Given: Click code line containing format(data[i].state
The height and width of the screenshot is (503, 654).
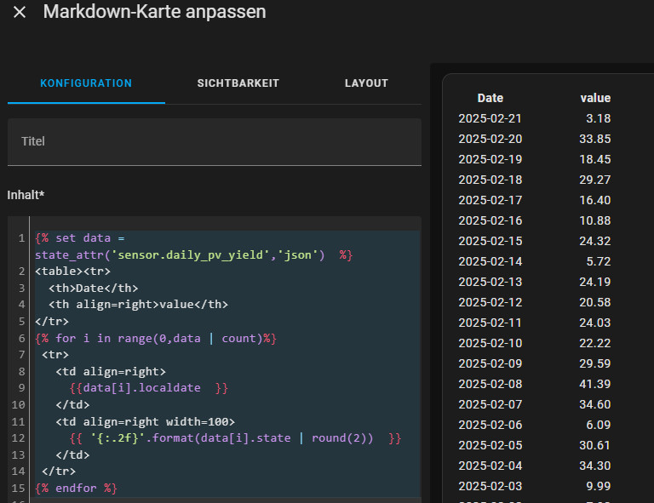Looking at the screenshot, I should pyautogui.click(x=235, y=438).
